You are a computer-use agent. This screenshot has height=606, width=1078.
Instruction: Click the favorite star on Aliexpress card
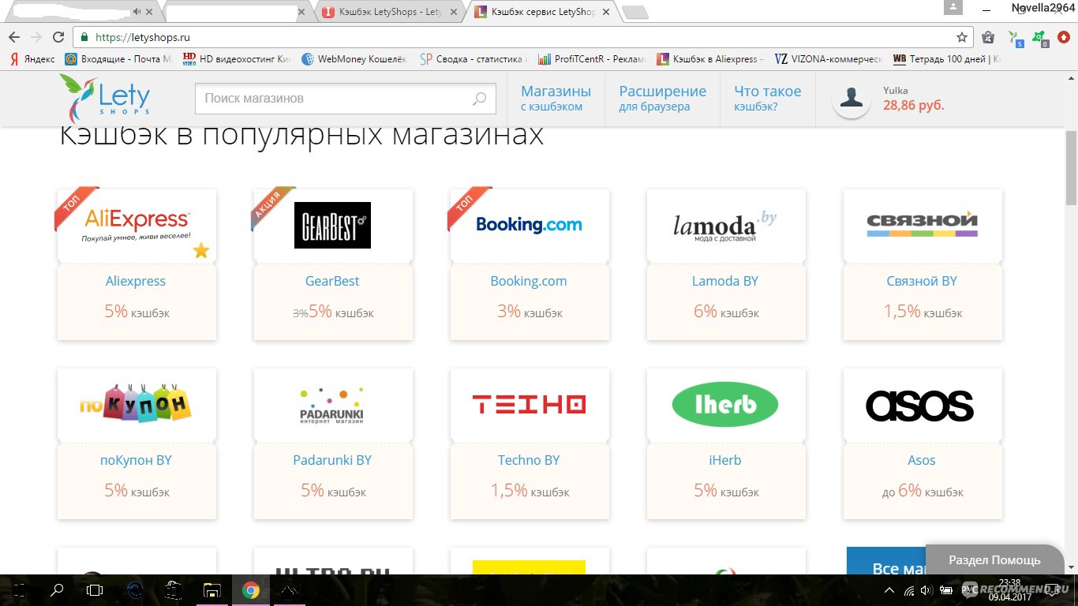201,251
